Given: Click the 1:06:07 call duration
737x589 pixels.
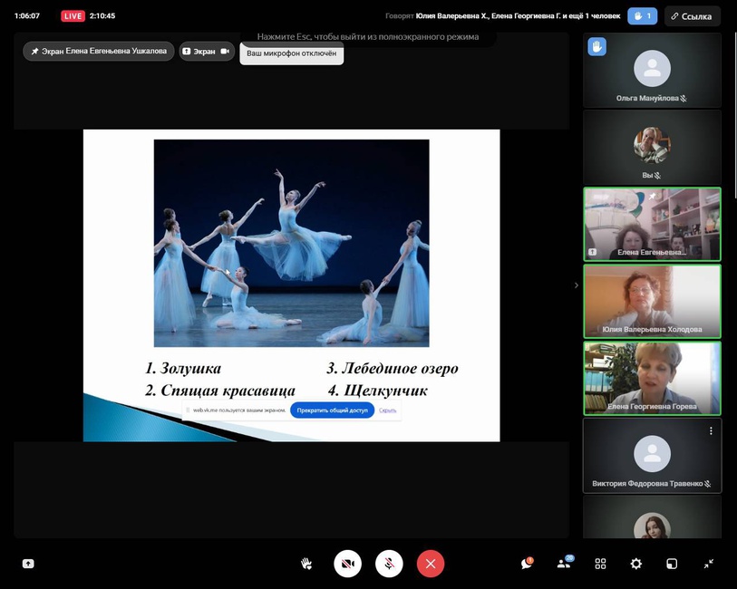Looking at the screenshot, I should coord(27,16).
